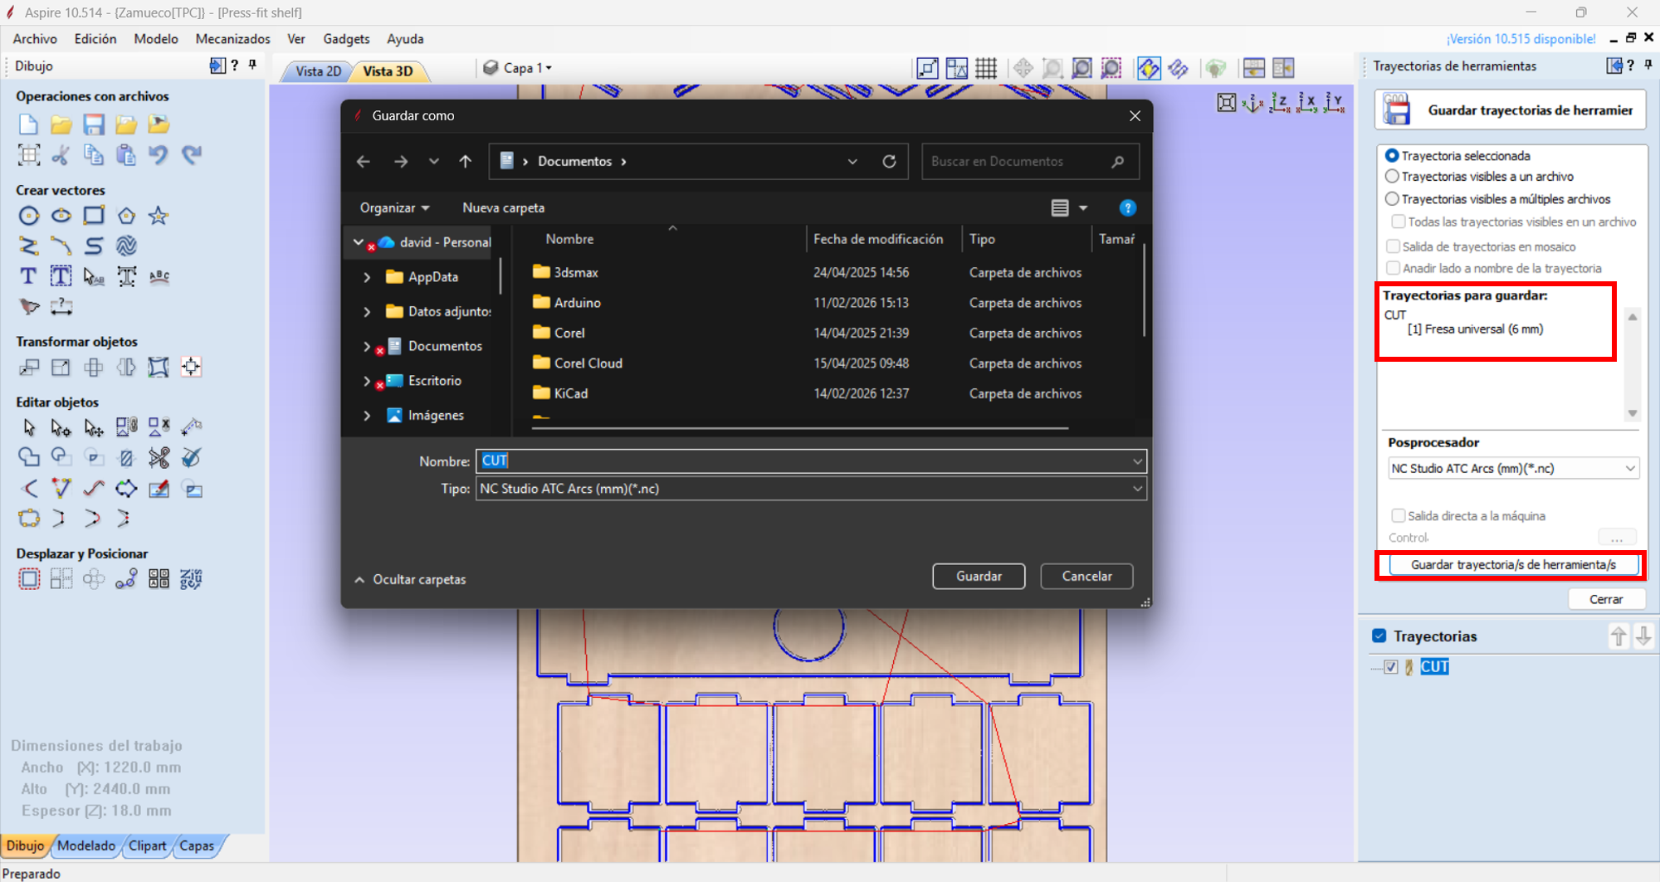Open the Posprocesador dropdown
The image size is (1660, 882).
tap(1514, 468)
